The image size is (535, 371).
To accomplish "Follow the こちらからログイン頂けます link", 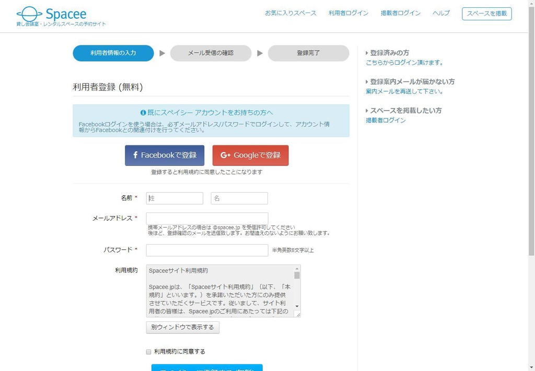I will click(x=405, y=63).
